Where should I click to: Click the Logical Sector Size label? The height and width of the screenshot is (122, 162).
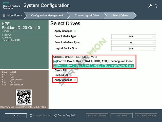[x=66, y=48]
